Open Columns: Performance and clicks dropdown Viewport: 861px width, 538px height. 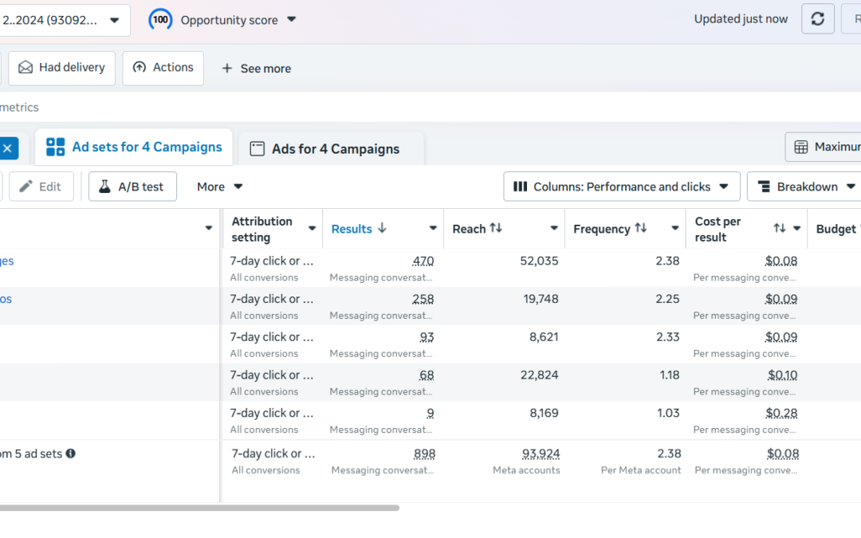point(622,187)
